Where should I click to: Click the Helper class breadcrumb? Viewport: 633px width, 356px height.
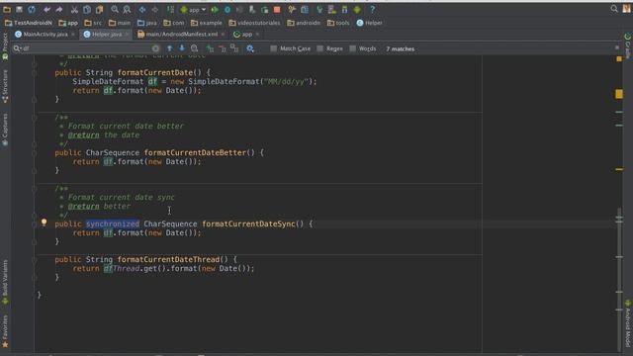pyautogui.click(x=369, y=23)
